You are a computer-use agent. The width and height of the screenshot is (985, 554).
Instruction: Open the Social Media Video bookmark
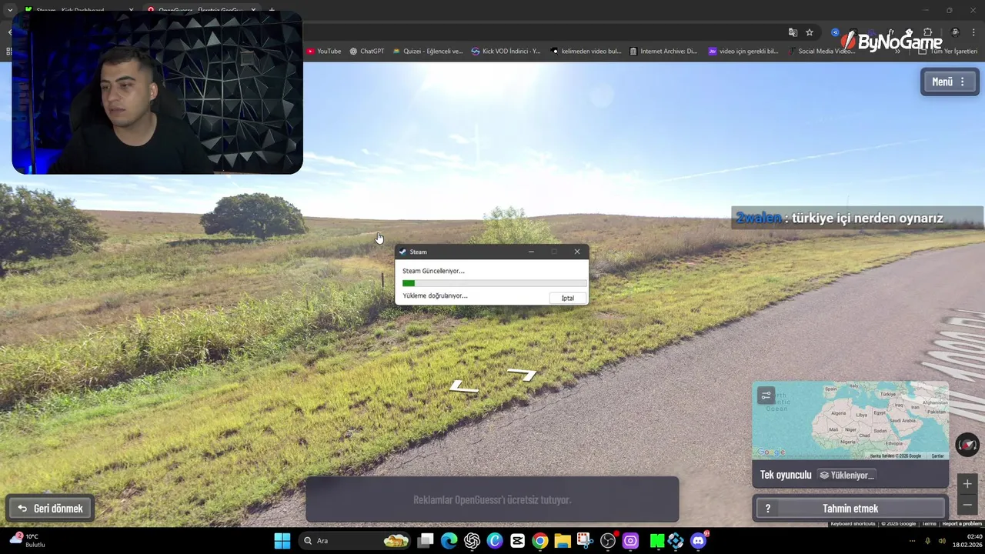click(x=821, y=52)
